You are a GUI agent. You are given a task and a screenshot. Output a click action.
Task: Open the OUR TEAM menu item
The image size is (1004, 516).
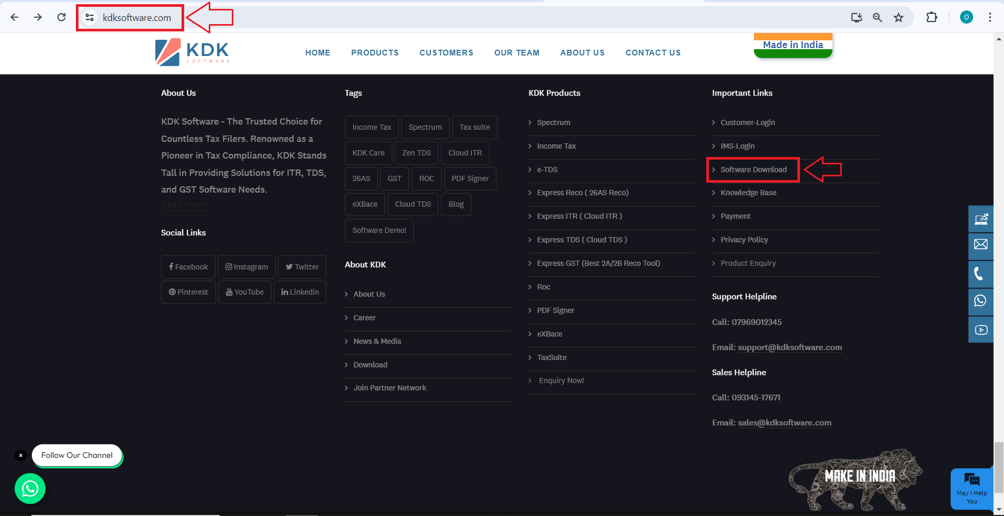(516, 53)
